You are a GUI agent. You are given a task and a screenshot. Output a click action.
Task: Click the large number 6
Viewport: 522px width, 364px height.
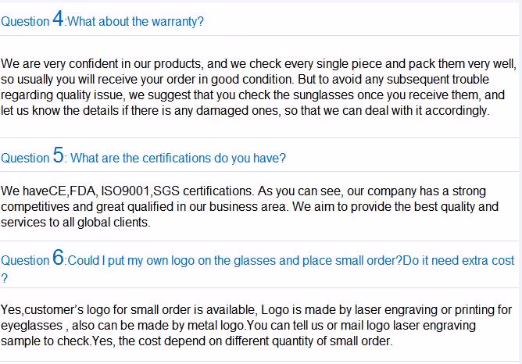[x=58, y=257]
